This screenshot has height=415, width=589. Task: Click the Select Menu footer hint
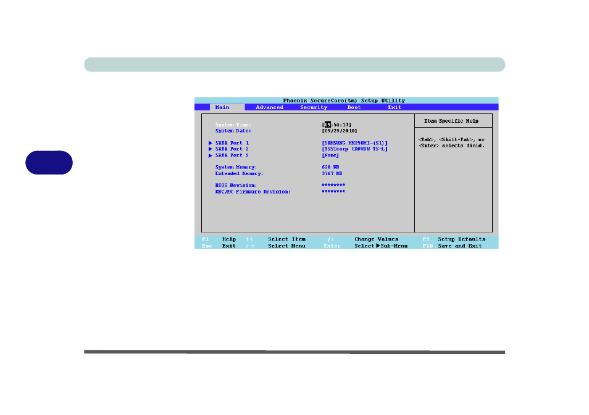[286, 246]
